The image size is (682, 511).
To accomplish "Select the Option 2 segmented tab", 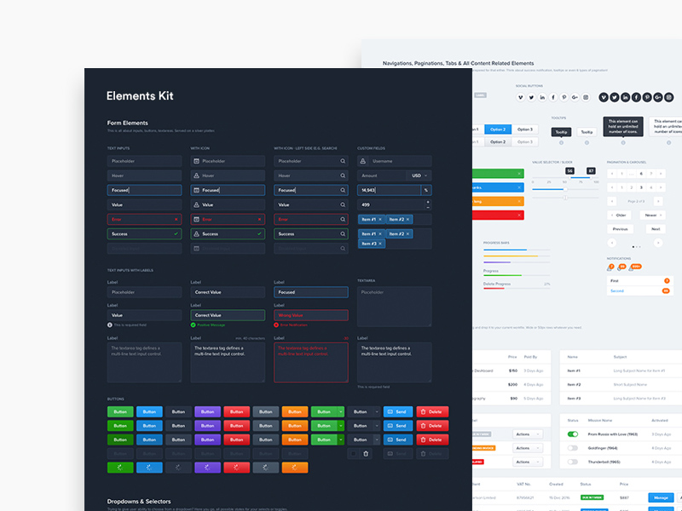I will pos(496,129).
